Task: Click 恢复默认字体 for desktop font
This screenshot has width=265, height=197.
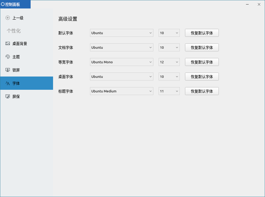Action: point(202,77)
